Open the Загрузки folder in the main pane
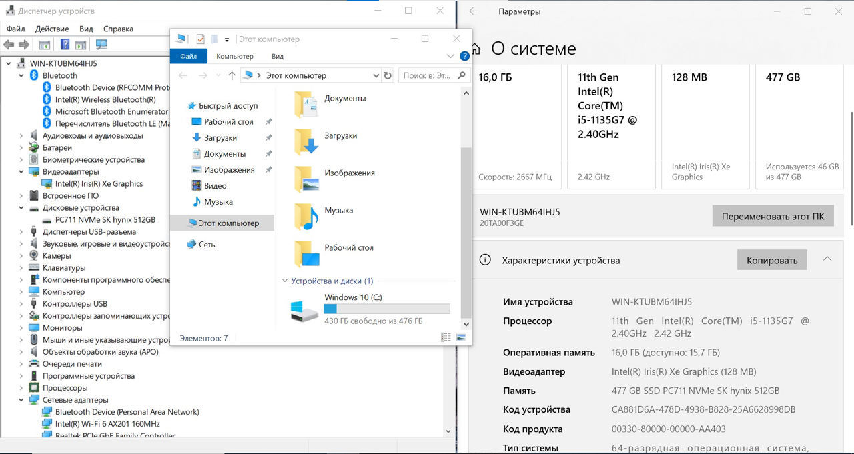Viewport: 854px width, 454px height. pyautogui.click(x=340, y=136)
